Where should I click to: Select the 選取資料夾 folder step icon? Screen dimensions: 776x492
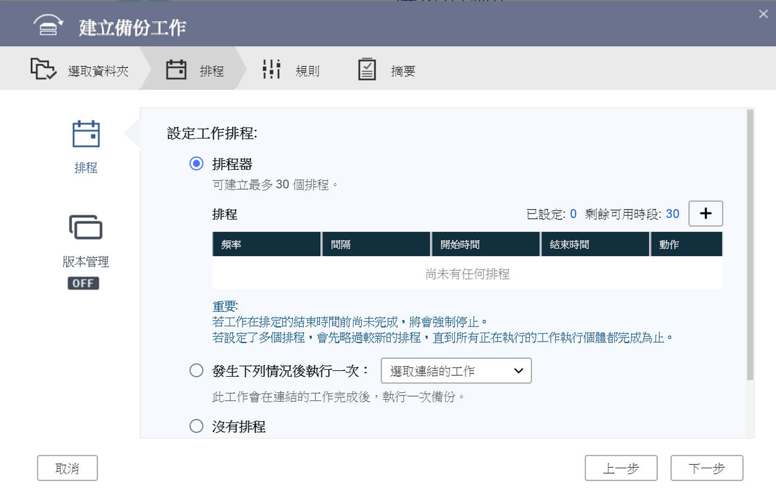42,68
